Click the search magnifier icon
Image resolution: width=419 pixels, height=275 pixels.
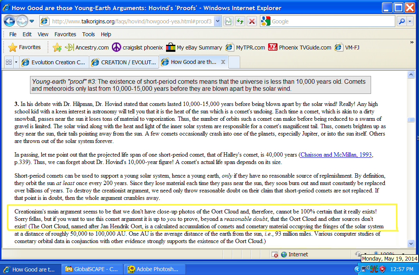(401, 21)
